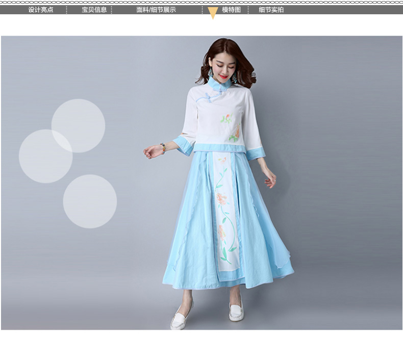Select the 面料/细节展示 tab
This screenshot has height=337, width=403.
156,10
